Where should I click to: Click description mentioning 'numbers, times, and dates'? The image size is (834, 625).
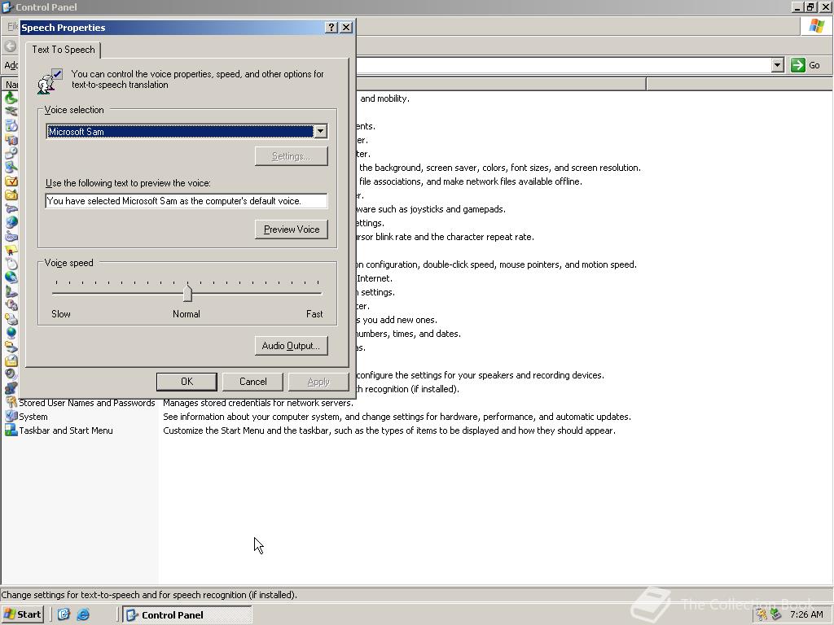click(x=409, y=334)
